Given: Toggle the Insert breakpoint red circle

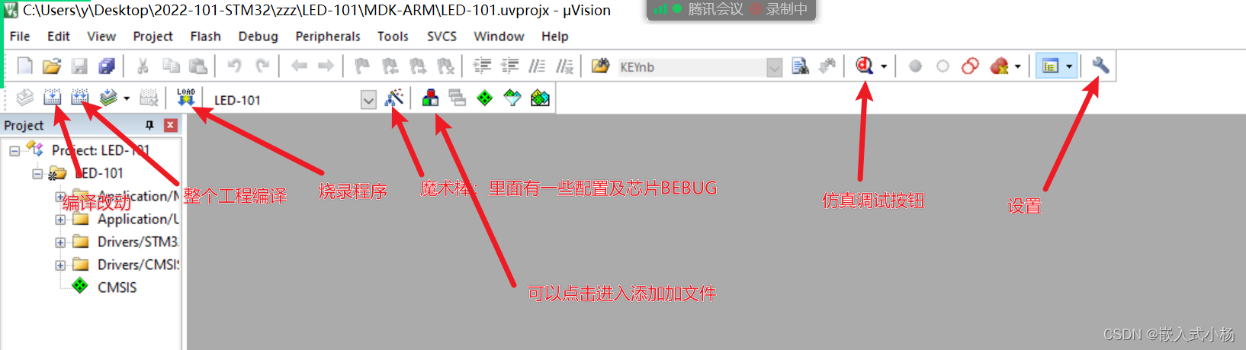Looking at the screenshot, I should click(915, 66).
